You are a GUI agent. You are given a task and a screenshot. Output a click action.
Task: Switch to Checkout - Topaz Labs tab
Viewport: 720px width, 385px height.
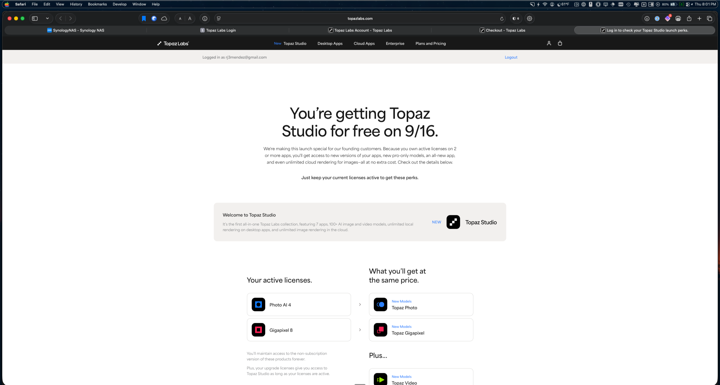502,30
